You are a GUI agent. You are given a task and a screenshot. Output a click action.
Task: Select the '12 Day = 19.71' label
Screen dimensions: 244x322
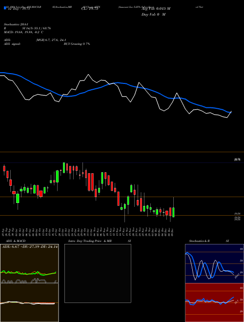click(x=18, y=9)
